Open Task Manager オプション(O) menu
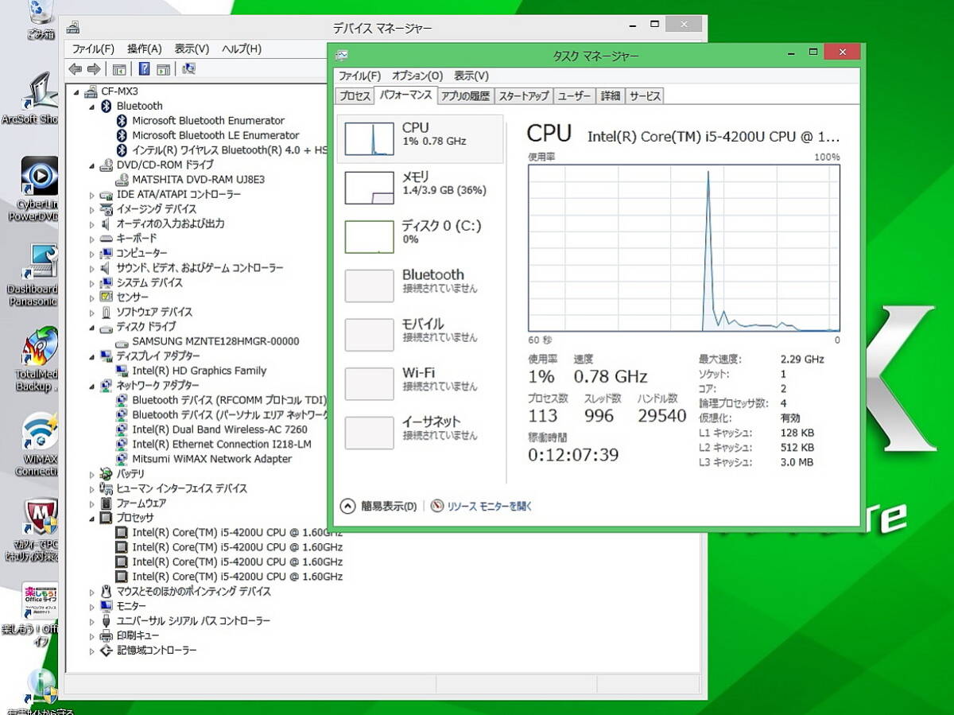This screenshot has height=715, width=954. point(417,76)
